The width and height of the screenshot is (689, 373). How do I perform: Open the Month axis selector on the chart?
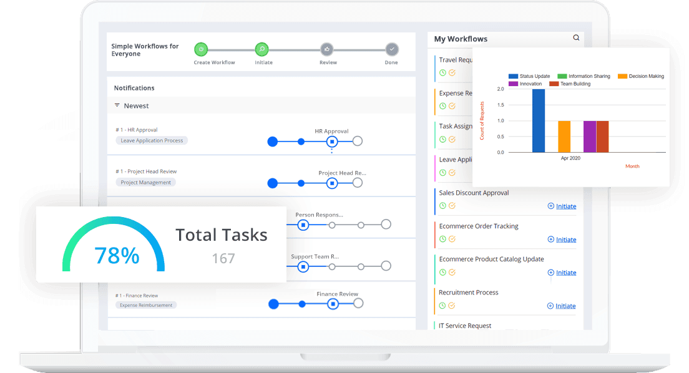pyautogui.click(x=632, y=166)
